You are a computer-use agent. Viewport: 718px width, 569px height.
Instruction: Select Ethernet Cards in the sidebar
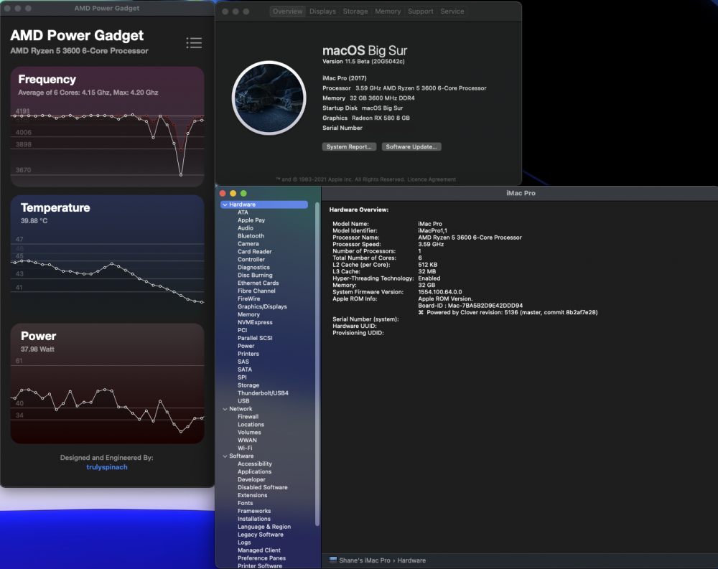tap(258, 283)
